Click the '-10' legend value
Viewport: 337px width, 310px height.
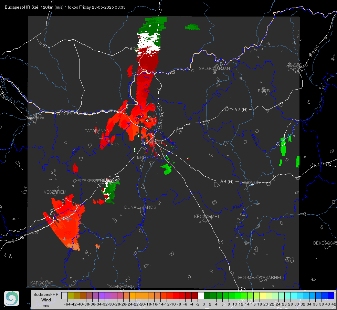[x=172, y=304]
